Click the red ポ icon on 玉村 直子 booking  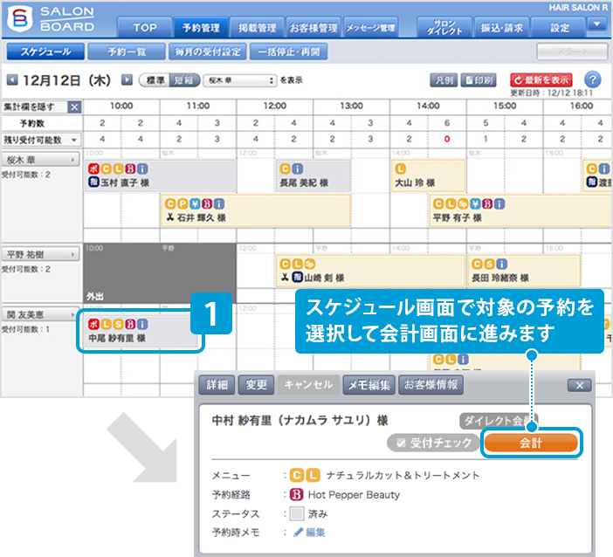pyautogui.click(x=93, y=168)
